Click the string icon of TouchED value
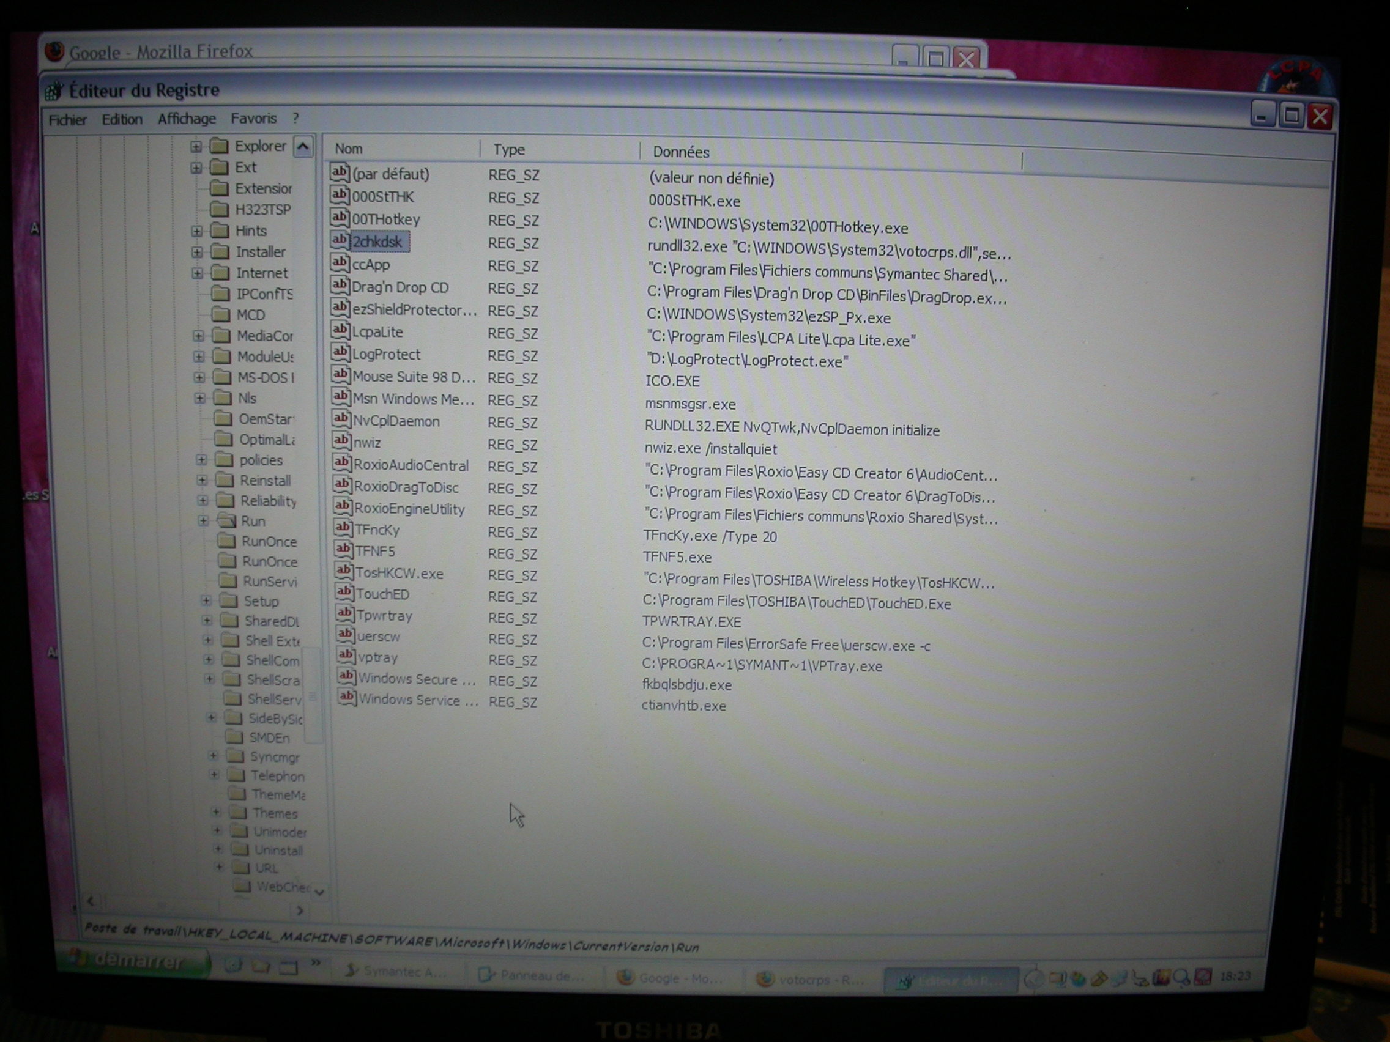Screen dimensions: 1390x1042 343,593
